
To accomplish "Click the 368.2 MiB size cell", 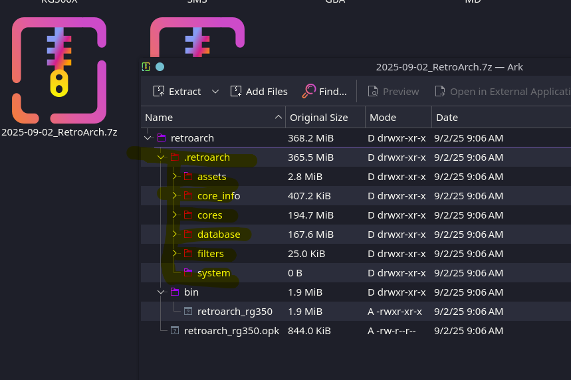I will tap(310, 138).
